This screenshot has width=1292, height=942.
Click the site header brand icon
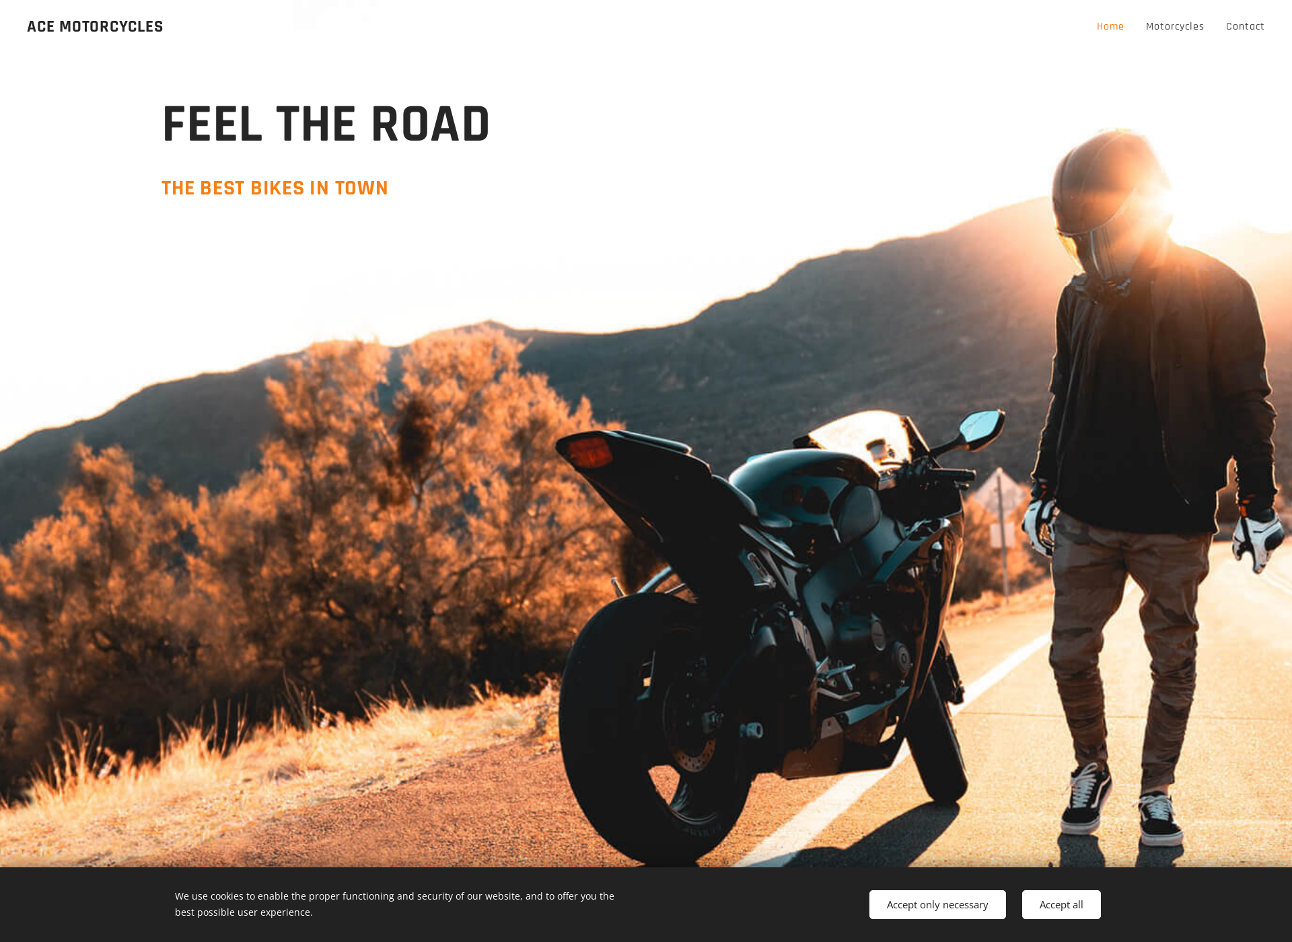tap(94, 26)
